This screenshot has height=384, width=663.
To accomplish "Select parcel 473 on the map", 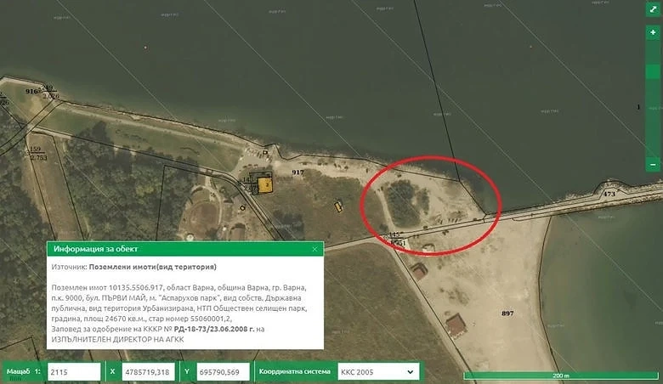I will tap(609, 194).
